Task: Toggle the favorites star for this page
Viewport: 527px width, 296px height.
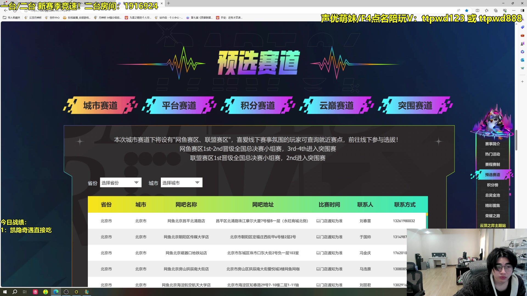Action: [x=467, y=10]
